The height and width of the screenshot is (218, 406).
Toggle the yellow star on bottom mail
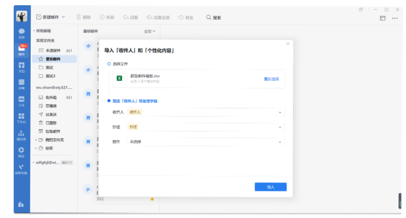(152, 199)
